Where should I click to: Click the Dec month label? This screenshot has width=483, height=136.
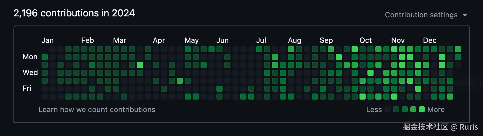tap(430, 40)
